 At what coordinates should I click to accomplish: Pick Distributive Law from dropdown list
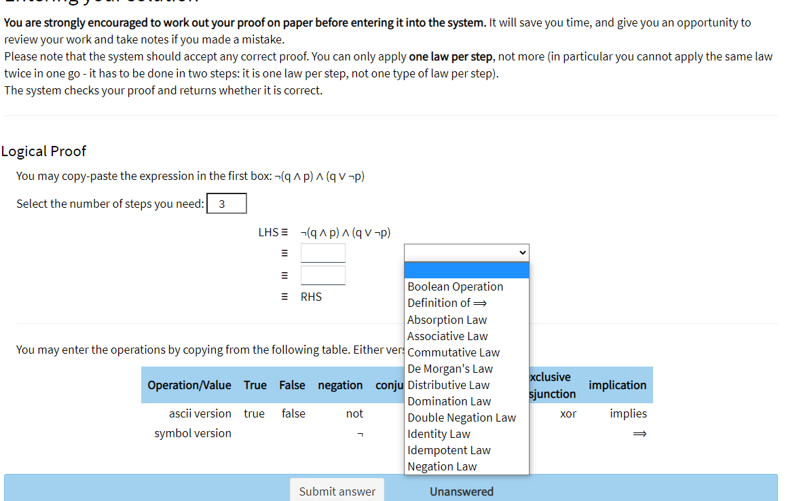pos(466,384)
